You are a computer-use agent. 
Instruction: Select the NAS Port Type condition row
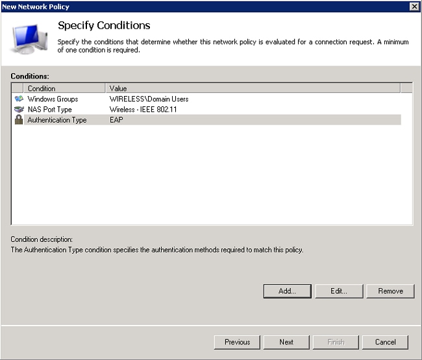207,110
